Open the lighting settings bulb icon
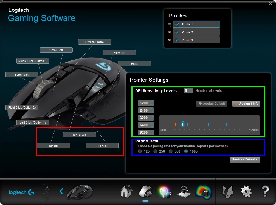Screen dimensions: 276x205 (165, 192)
